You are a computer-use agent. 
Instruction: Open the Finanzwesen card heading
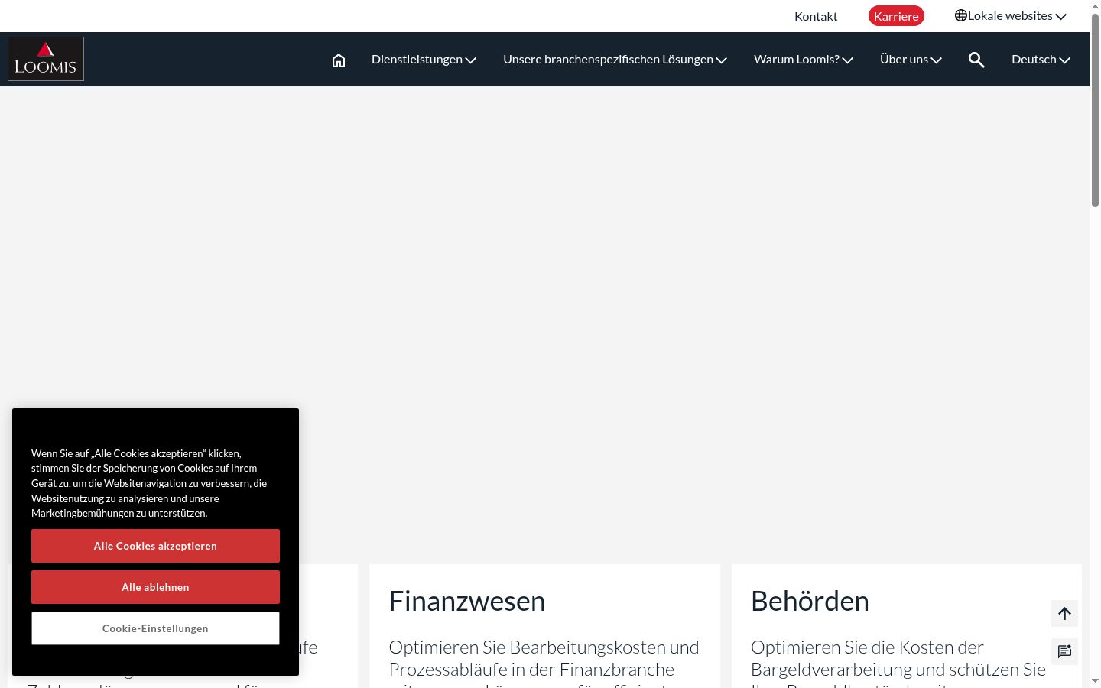pyautogui.click(x=467, y=601)
